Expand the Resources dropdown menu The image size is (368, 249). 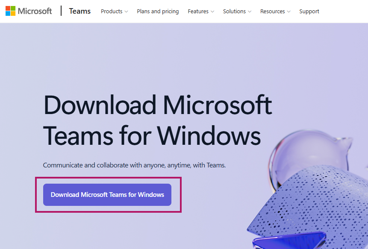point(275,11)
